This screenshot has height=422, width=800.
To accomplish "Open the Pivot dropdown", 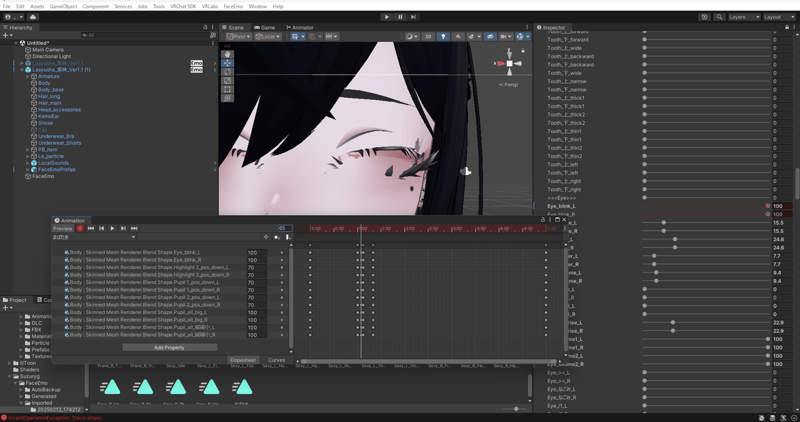I will pos(239,37).
